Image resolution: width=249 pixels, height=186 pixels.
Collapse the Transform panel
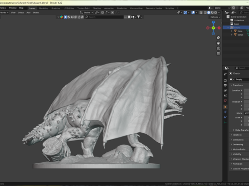pos(231,85)
